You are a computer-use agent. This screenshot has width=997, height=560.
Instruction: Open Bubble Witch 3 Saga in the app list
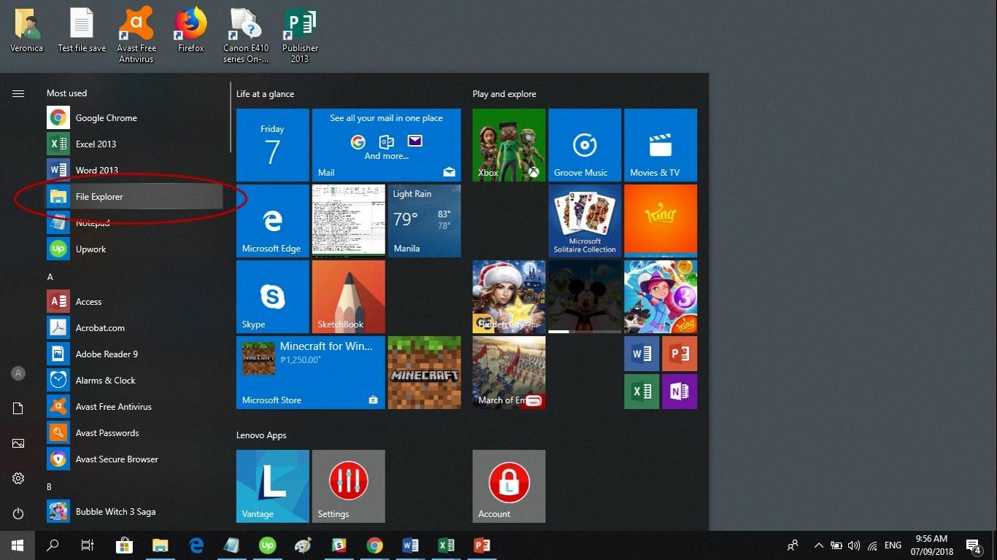[x=134, y=511]
